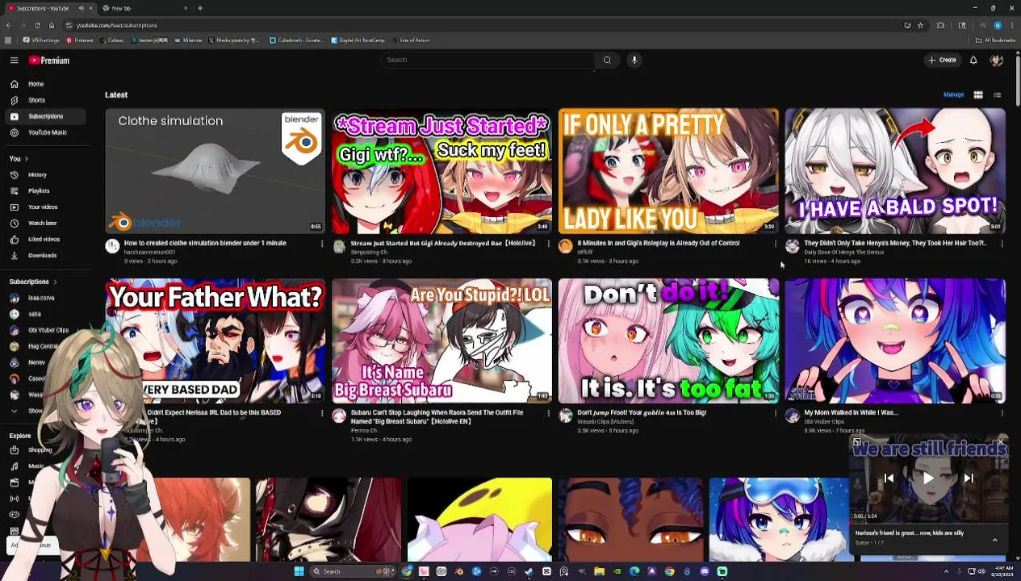Open the Are You Stupid Subaru thumbnail

441,341
